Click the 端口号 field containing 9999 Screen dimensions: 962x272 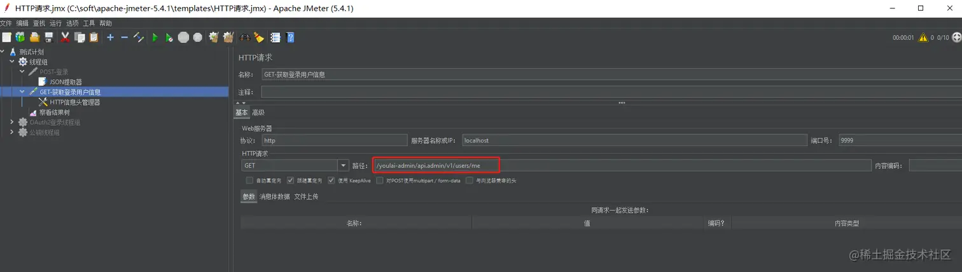[x=900, y=140]
